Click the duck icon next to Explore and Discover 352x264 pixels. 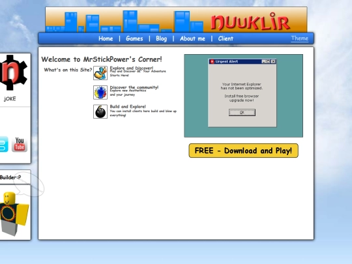tap(100, 73)
